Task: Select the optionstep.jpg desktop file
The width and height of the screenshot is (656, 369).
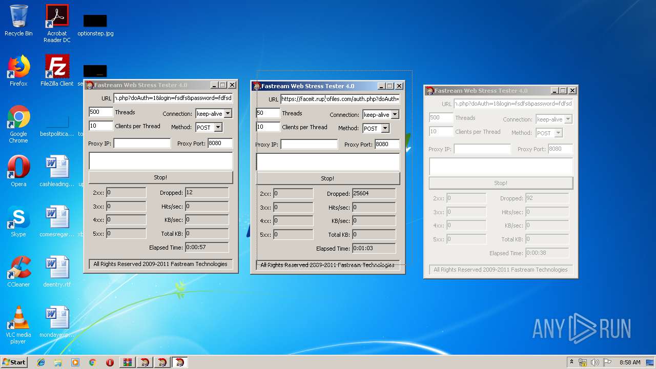Action: [95, 25]
